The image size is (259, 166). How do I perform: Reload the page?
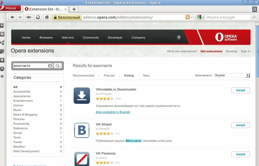38,17
